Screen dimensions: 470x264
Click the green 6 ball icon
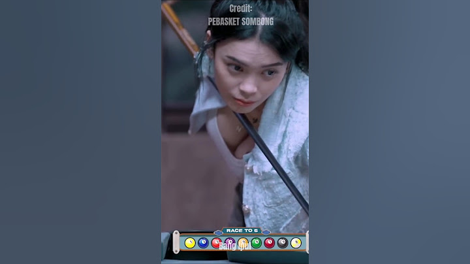coord(257,242)
